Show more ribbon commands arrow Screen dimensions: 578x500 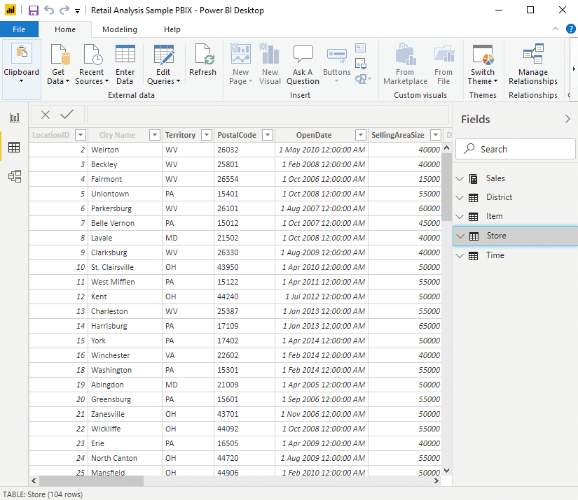[x=574, y=69]
